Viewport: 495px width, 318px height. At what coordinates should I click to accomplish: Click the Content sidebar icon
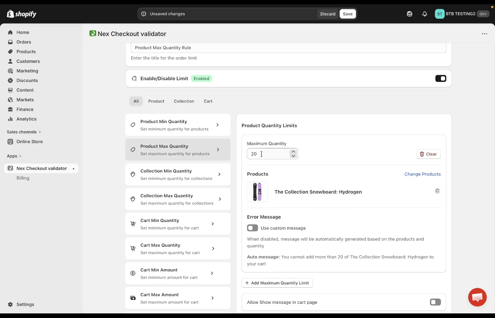tap(10, 90)
